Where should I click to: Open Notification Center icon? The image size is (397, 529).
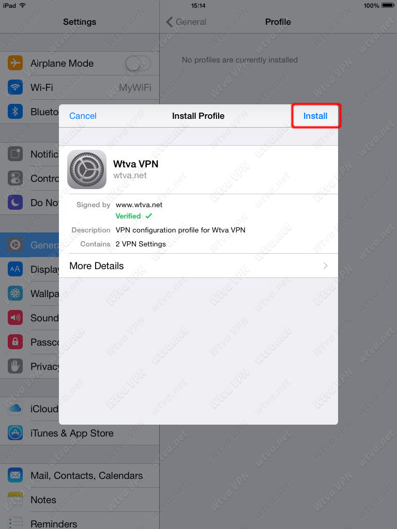click(x=15, y=154)
